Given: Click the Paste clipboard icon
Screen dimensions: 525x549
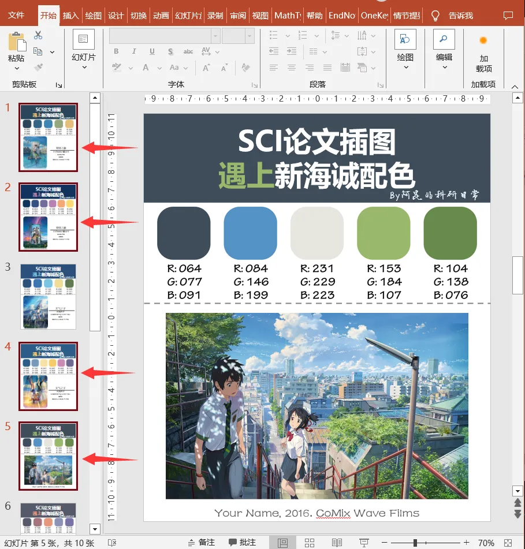Looking at the screenshot, I should coord(17,42).
